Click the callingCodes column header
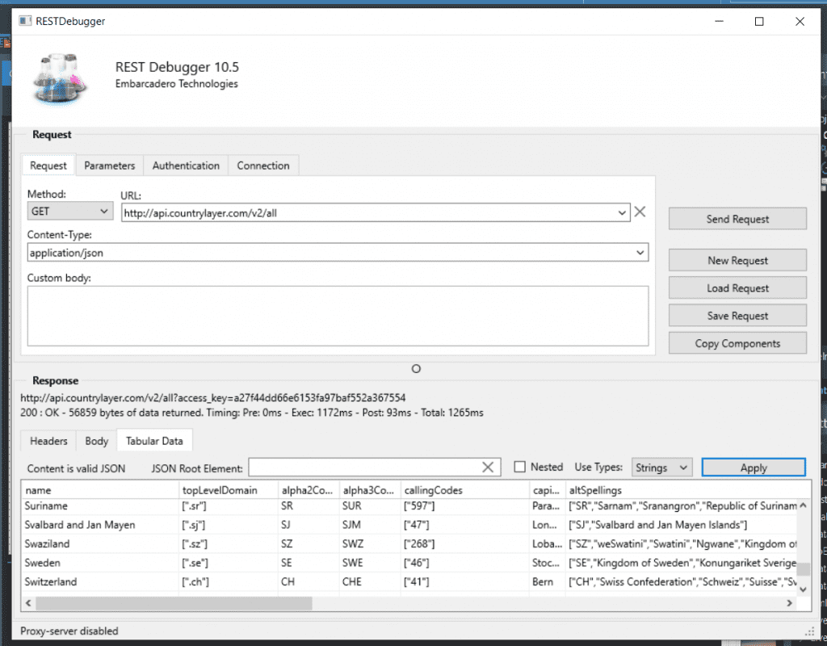 [465, 490]
